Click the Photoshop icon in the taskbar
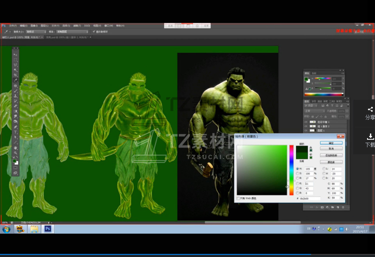 click(x=48, y=228)
